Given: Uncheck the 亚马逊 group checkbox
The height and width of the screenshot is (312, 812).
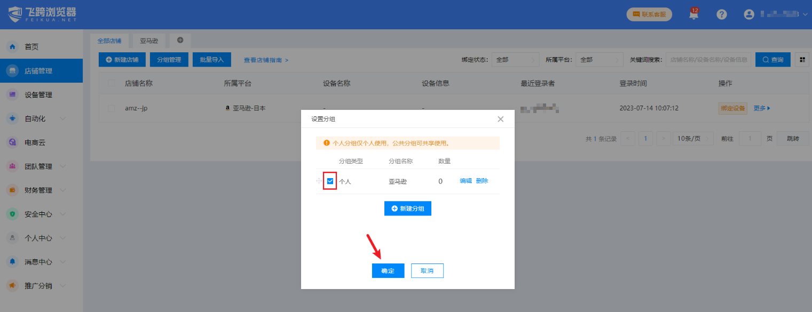Looking at the screenshot, I should pos(330,181).
